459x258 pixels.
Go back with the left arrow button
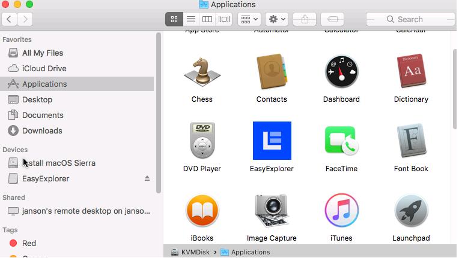coord(9,19)
